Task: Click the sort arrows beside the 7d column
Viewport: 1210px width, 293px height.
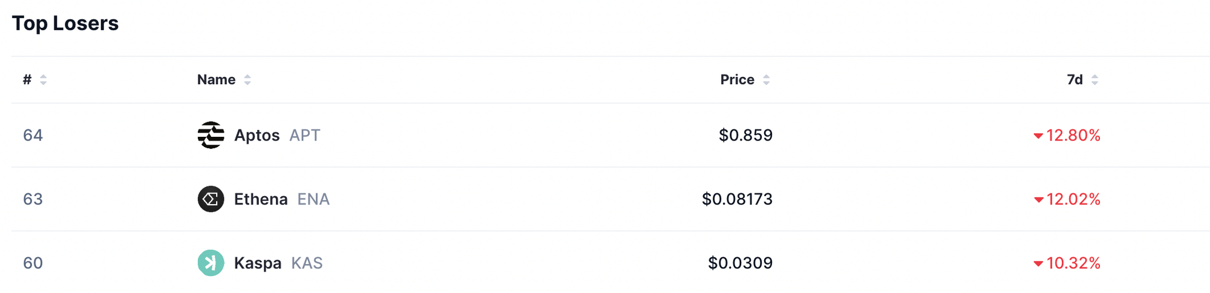Action: 1094,80
